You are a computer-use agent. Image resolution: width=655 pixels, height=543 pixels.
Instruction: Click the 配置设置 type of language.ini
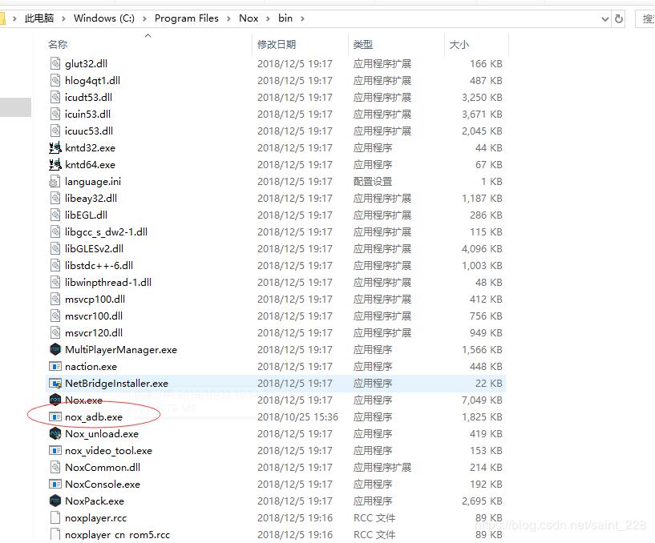click(x=373, y=182)
